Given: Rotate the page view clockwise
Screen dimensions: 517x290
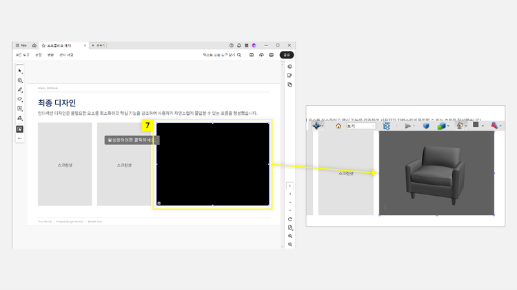Looking at the screenshot, I should click(290, 219).
